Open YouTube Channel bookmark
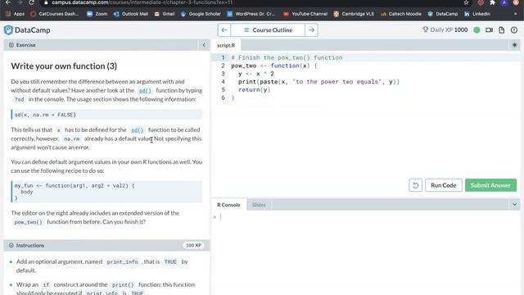The width and height of the screenshot is (524, 295). coord(305,14)
